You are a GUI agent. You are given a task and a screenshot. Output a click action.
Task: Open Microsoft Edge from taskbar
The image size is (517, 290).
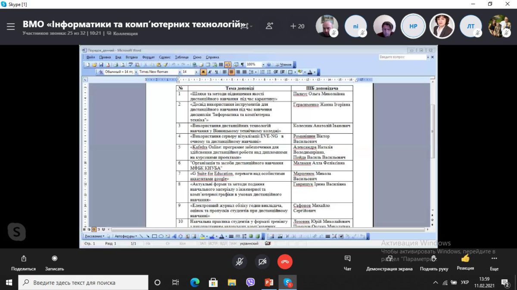(195, 283)
